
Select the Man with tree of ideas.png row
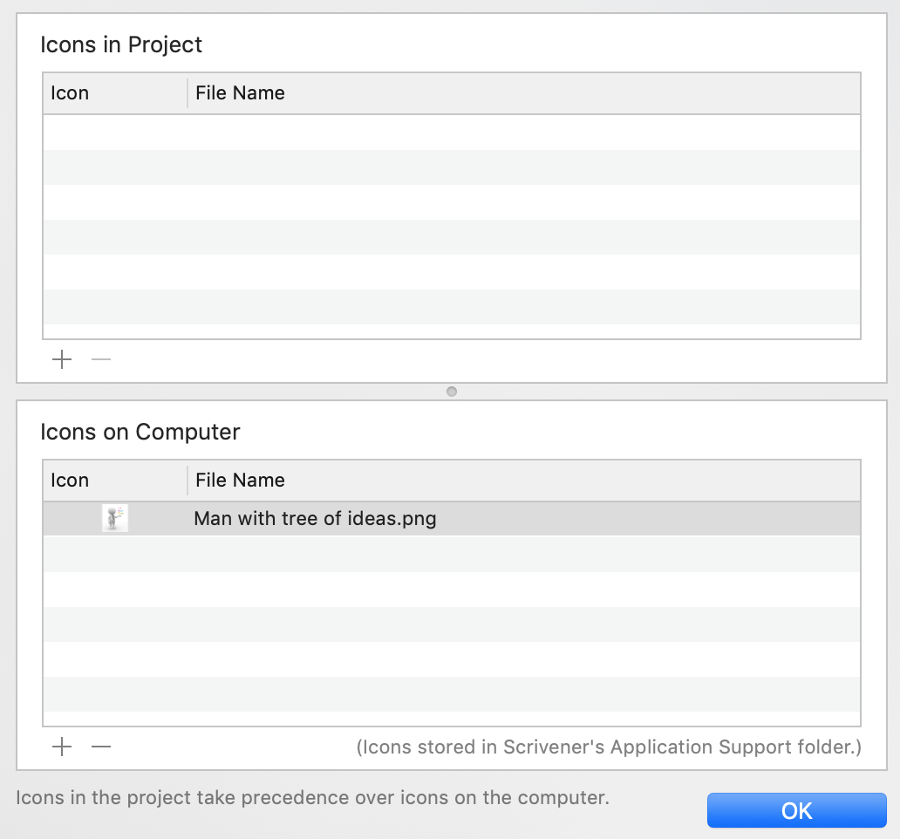tap(452, 519)
